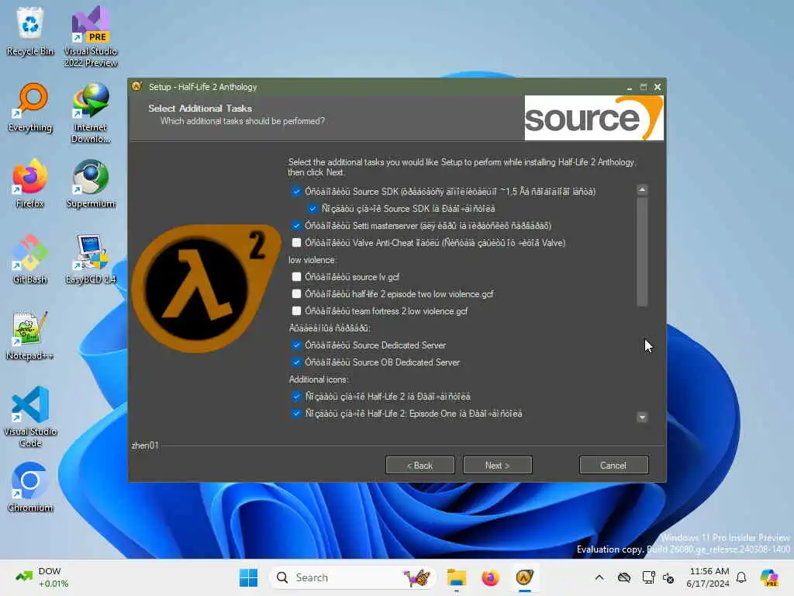Viewport: 794px width, 596px height.
Task: Minimize the setup window
Action: (630, 87)
